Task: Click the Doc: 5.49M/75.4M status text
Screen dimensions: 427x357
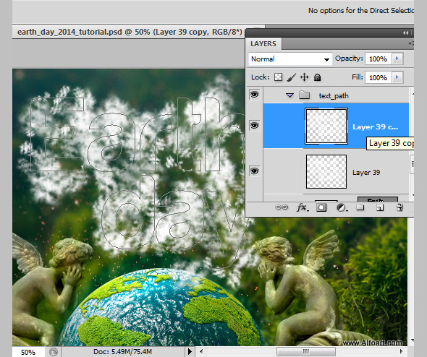Action: pos(122,351)
